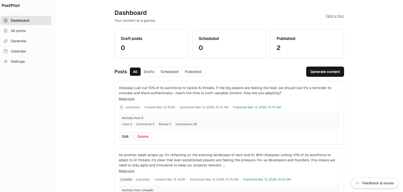The width and height of the screenshot is (403, 192).
Task: Click the Take a tour link
Action: pyautogui.click(x=335, y=16)
